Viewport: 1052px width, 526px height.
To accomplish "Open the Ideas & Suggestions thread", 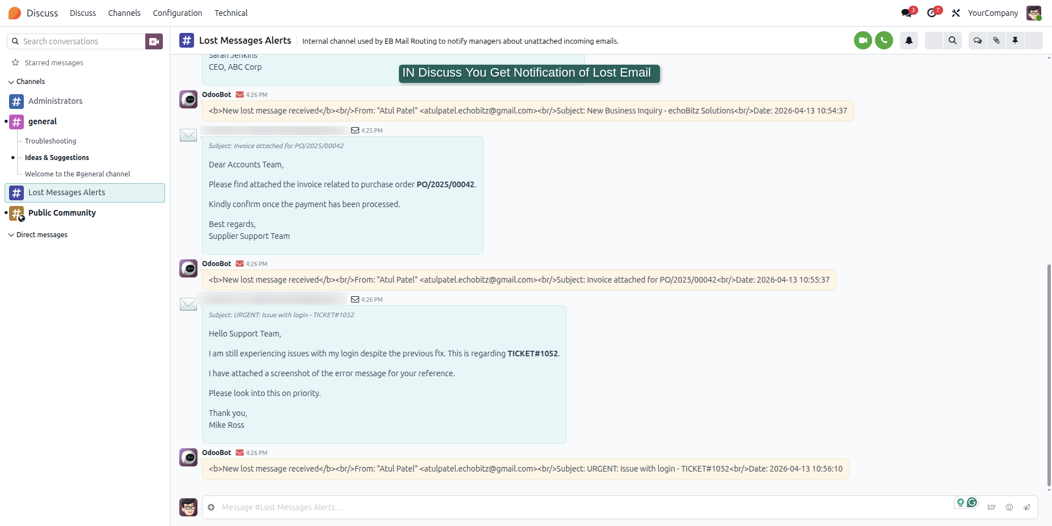I will tap(57, 158).
